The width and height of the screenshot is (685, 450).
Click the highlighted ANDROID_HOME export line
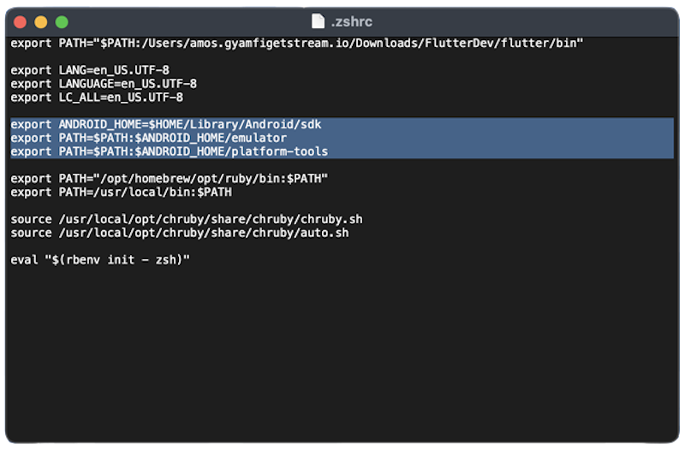[166, 124]
